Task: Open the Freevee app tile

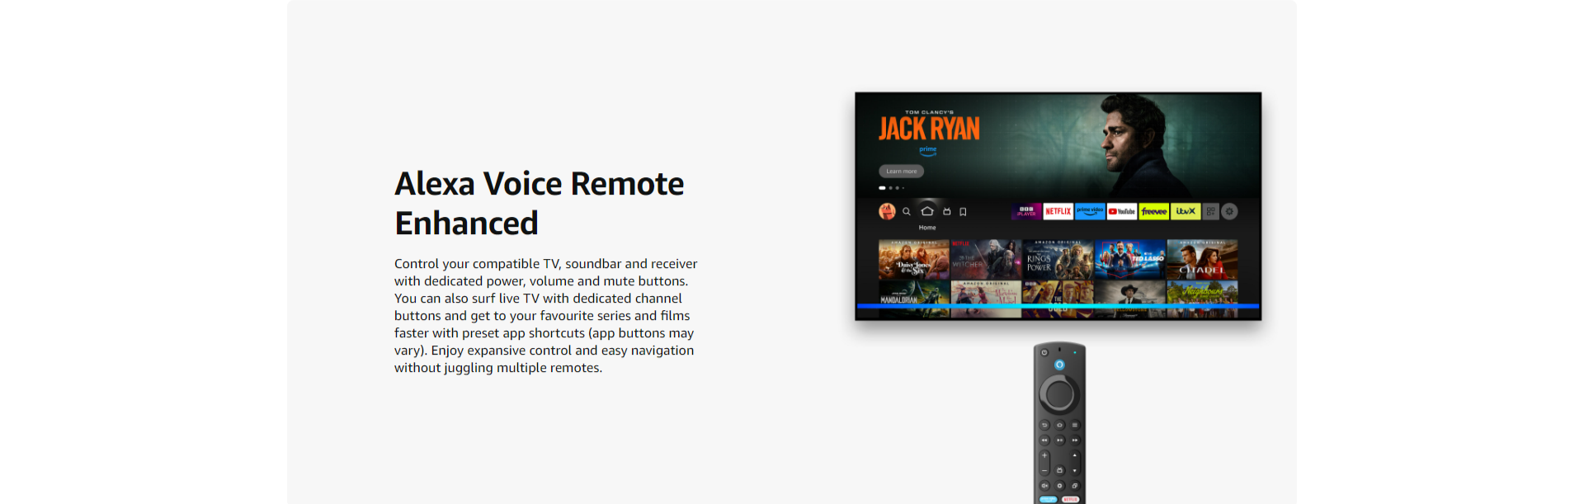Action: point(1154,212)
